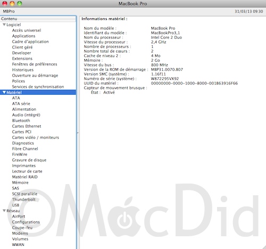Collapse the Réseau disclosure triangle
Viewport: 266px width, 249px height.
click(4, 211)
